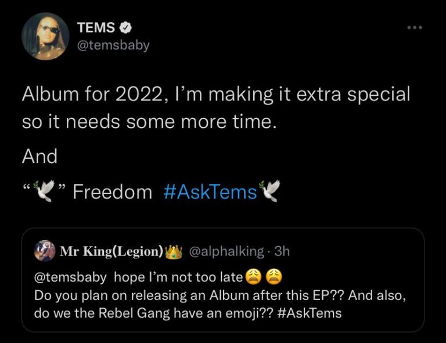Click the word Freedom in the tweet

[112, 192]
